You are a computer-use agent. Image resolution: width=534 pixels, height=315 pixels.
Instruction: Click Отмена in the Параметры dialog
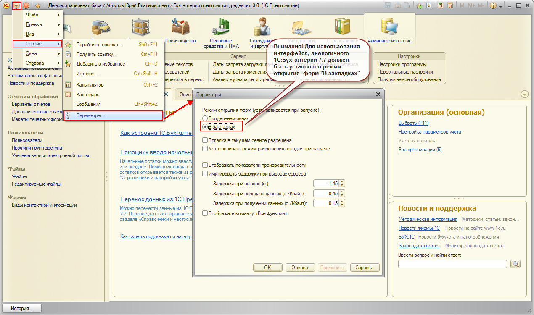pos(300,268)
